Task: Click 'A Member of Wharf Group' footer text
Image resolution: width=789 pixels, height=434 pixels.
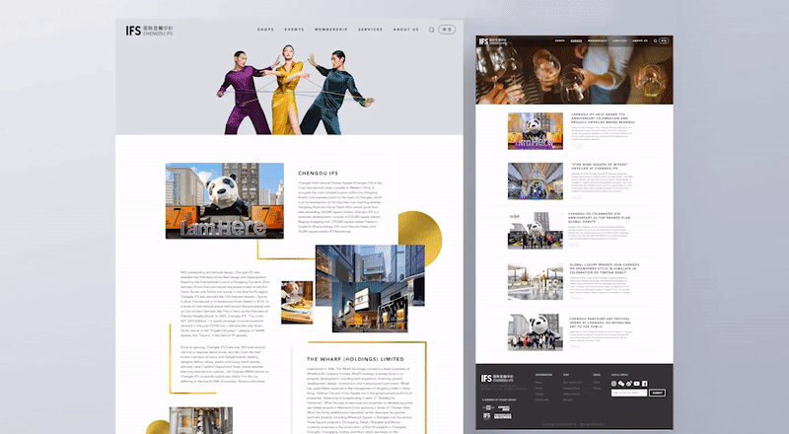Action: pos(499,399)
